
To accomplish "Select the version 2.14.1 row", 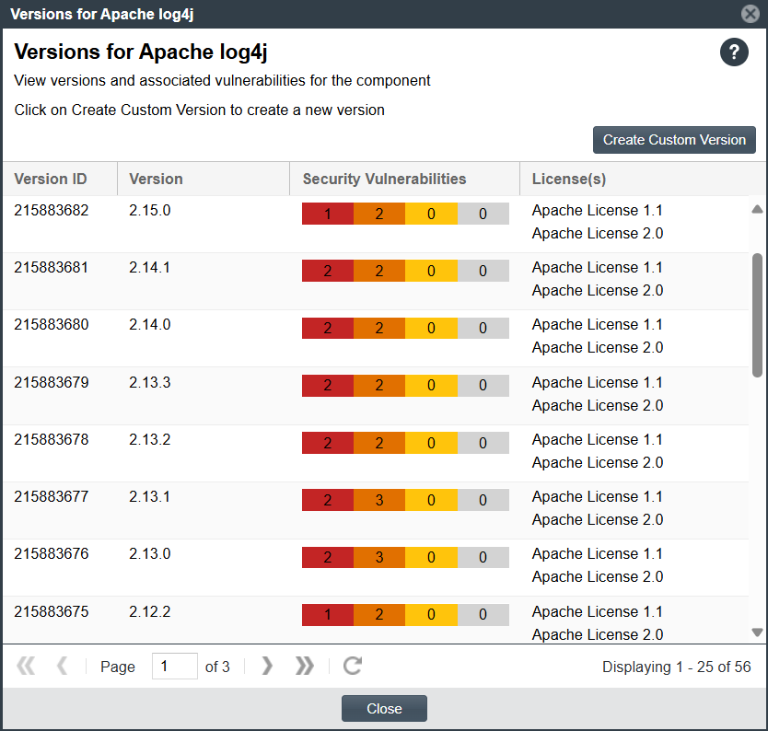I will click(150, 268).
